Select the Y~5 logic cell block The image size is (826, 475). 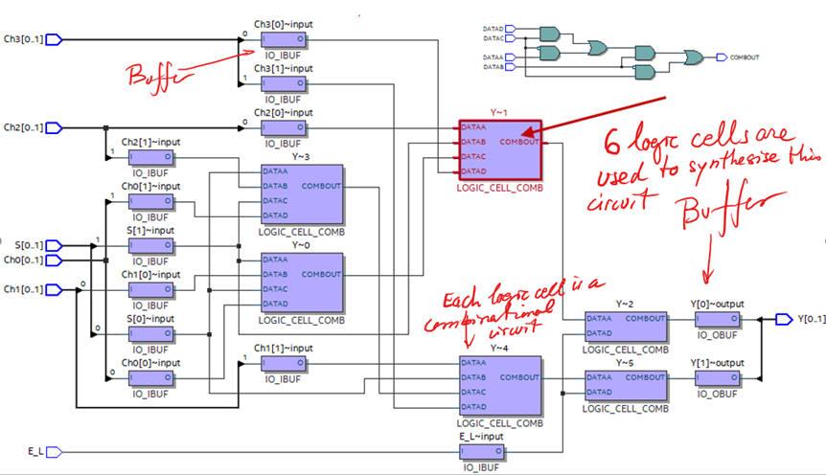coord(626,386)
